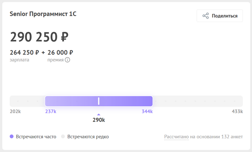The width and height of the screenshot is (252, 152).
Task: Click the 290k median label
Action: (99, 120)
